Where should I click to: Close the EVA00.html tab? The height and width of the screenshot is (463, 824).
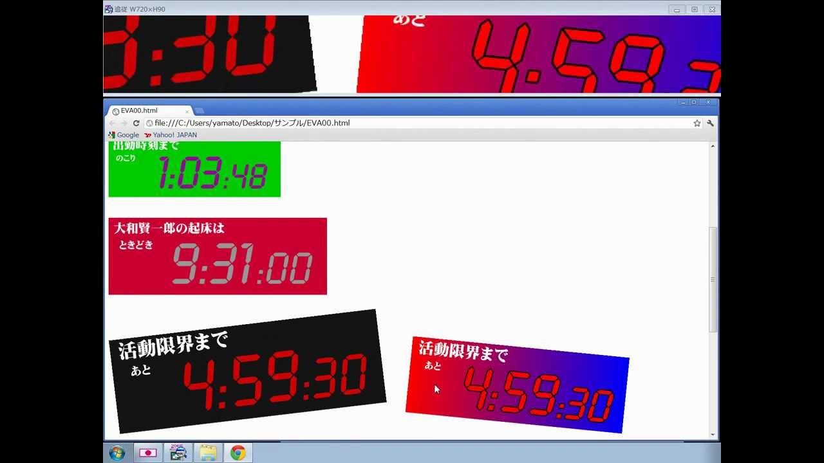[x=187, y=111]
